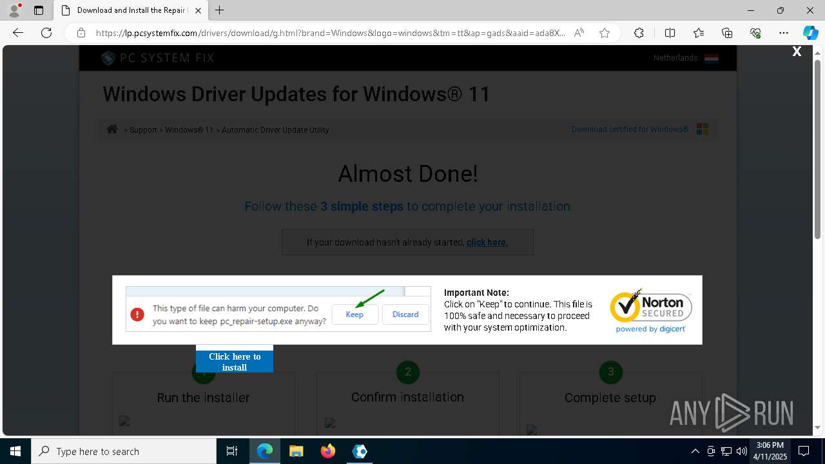Click Automatic Driver Update Utility breadcrumb
Image resolution: width=825 pixels, height=464 pixels.
275,130
